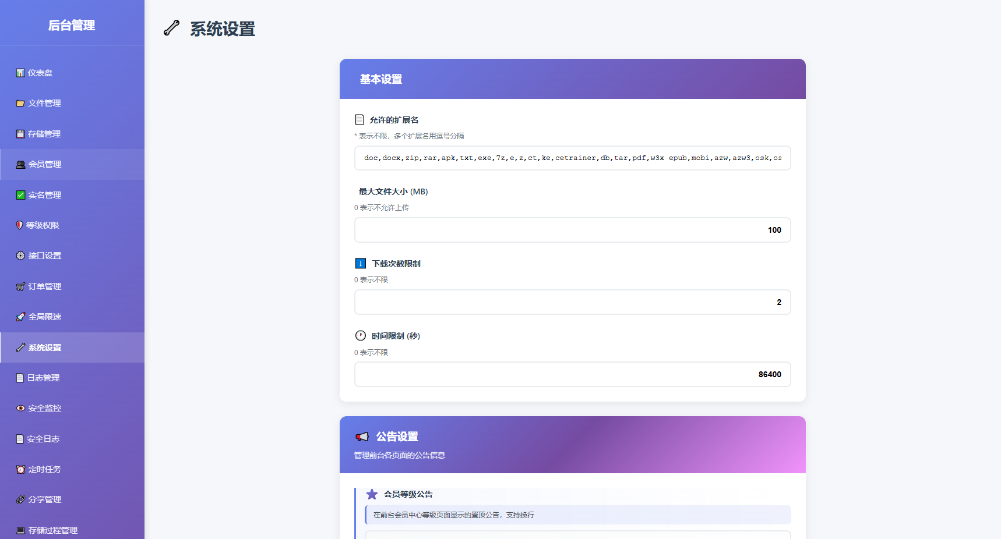The height and width of the screenshot is (539, 1001).
Task: Select the 最大文件大小 value 100 field
Action: point(572,230)
